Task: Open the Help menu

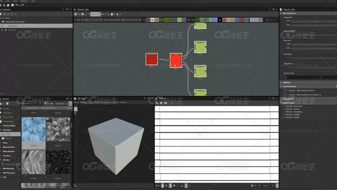Action: click(33, 1)
